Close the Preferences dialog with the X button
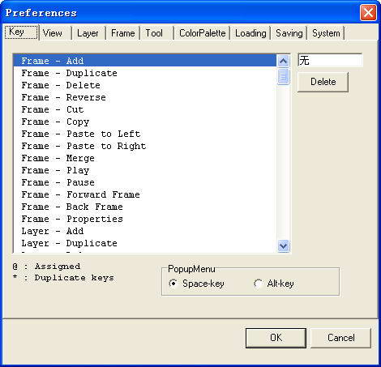 coord(368,12)
